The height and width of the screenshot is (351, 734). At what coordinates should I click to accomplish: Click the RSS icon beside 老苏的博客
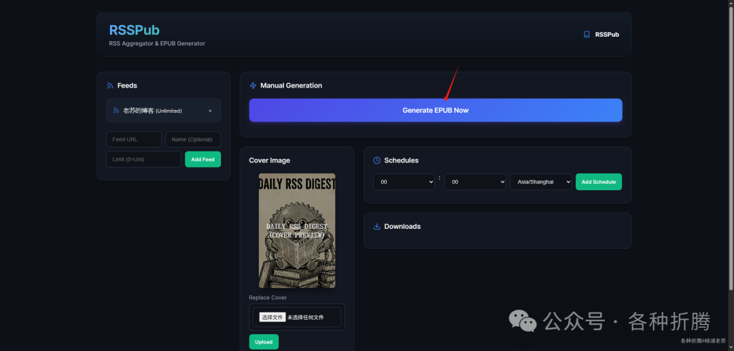click(116, 111)
